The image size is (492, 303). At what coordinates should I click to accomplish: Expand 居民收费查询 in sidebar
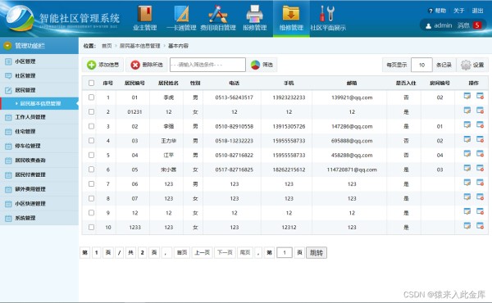(39, 161)
